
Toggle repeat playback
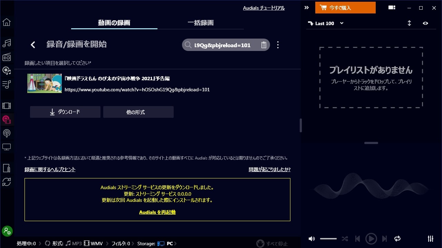[397, 239]
